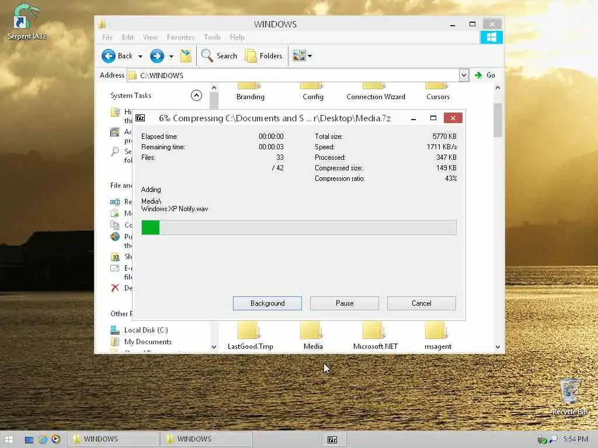Open the Favorites menu
Screen dimensions: 598x448
(x=180, y=37)
